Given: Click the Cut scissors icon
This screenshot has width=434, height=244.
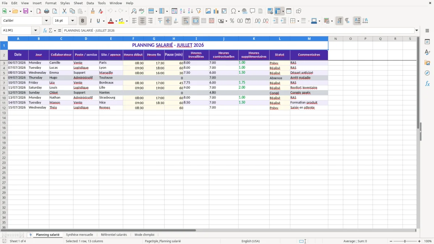Looking at the screenshot, I should 64,11.
